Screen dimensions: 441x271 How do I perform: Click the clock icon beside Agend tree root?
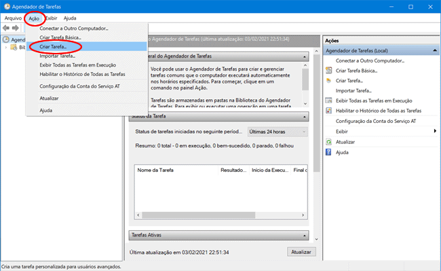[x=6, y=39]
